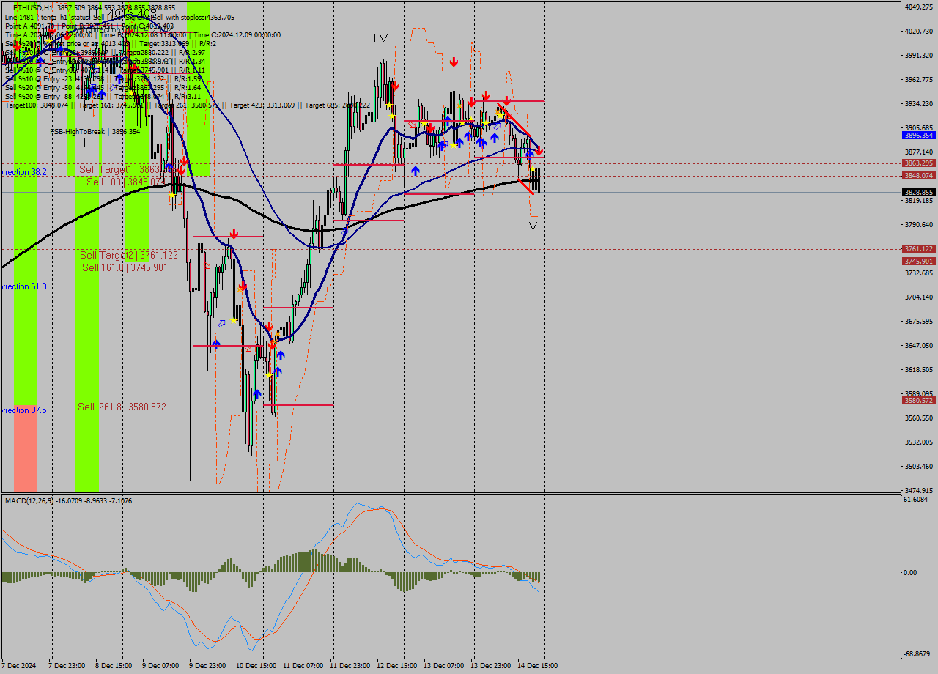
Task: Select the Roman numeral IV marker on the chart
Action: [x=380, y=37]
